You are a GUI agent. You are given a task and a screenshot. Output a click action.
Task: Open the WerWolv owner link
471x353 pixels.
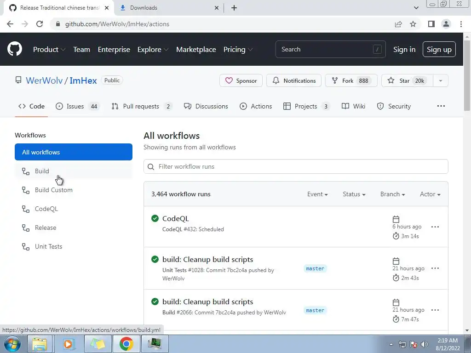tap(44, 80)
